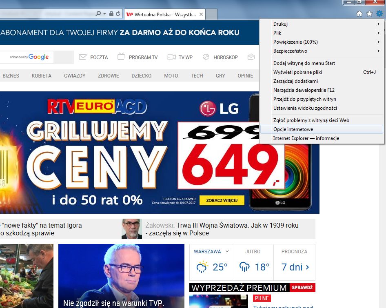Select Zgłoś problemy z witryną sieci Web

(x=322, y=120)
